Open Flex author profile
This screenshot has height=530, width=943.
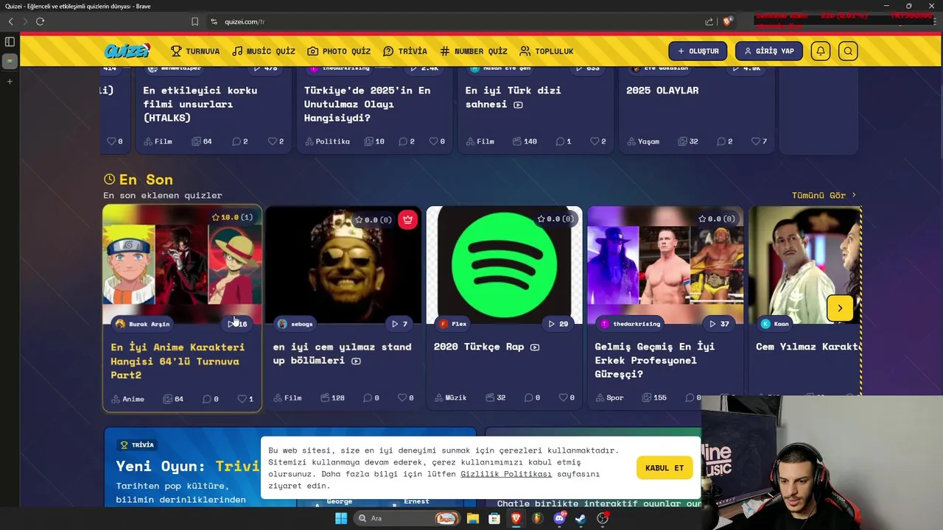pos(453,324)
